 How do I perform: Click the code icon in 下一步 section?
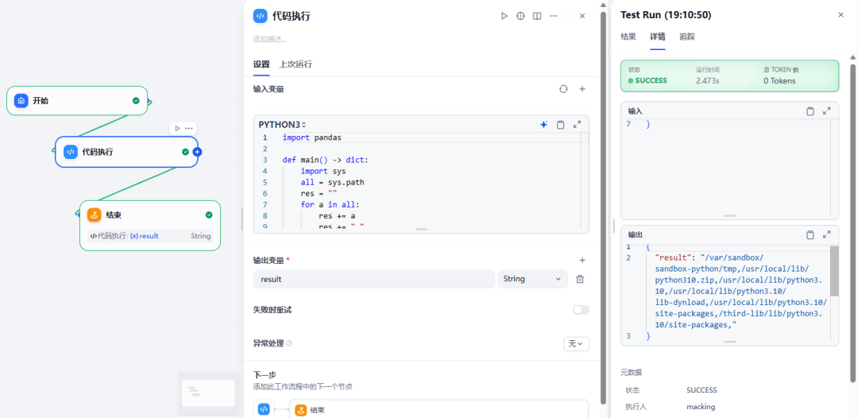(x=264, y=408)
